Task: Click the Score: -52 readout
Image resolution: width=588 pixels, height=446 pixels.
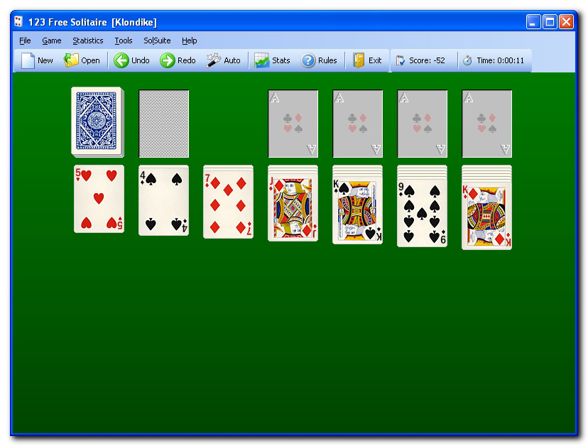Action: 427,60
